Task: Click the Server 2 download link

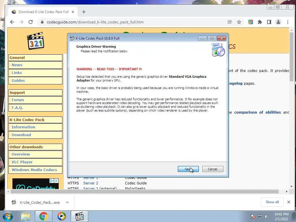Action: point(90,183)
